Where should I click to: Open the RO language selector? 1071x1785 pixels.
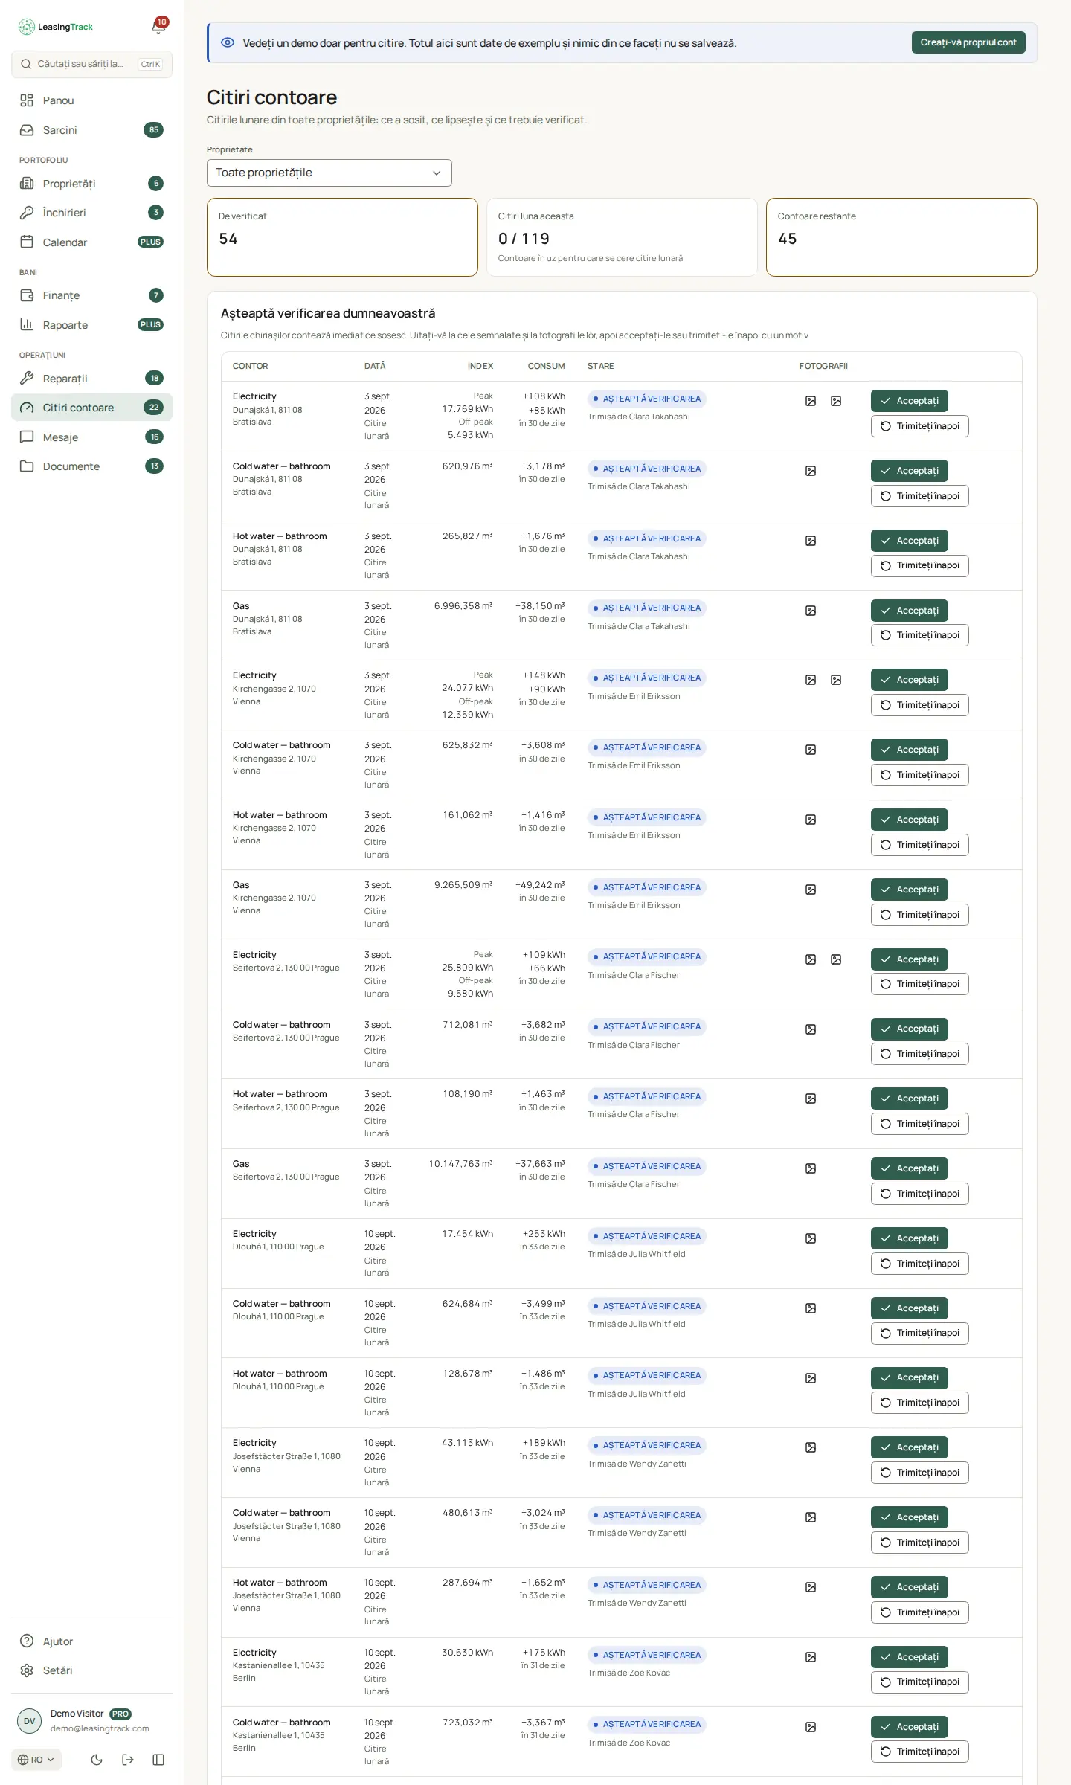click(x=36, y=1759)
